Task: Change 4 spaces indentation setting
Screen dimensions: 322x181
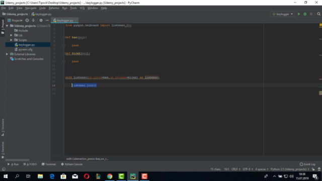Action: click(x=262, y=169)
